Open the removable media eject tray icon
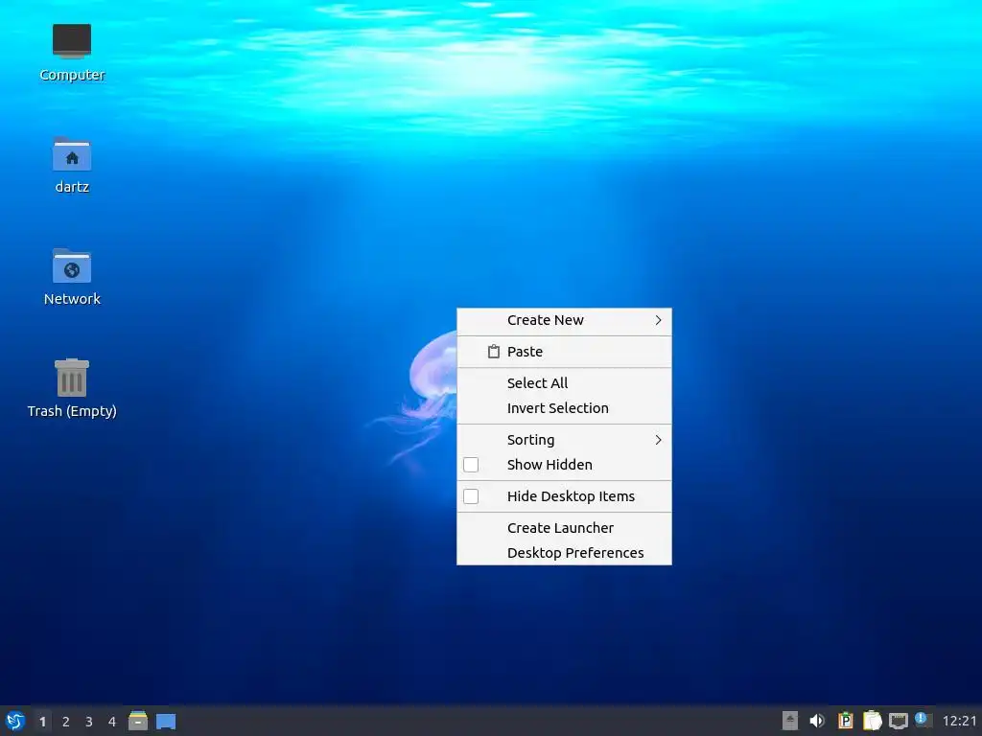982x736 pixels. (790, 721)
